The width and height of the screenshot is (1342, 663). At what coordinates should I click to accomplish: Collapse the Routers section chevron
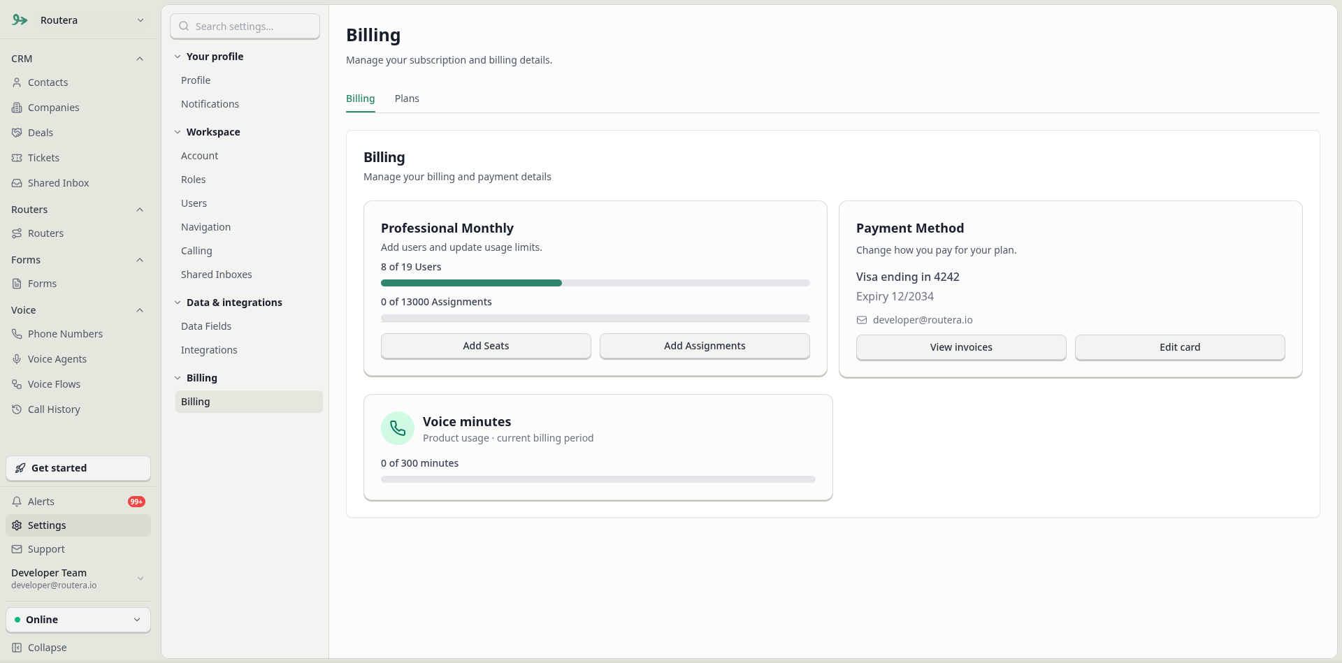(x=140, y=210)
